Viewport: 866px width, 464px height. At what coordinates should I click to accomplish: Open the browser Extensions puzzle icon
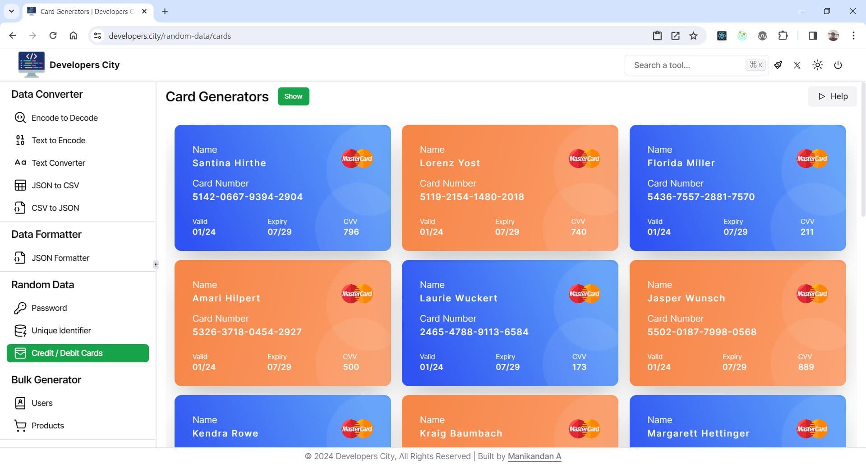coord(783,36)
